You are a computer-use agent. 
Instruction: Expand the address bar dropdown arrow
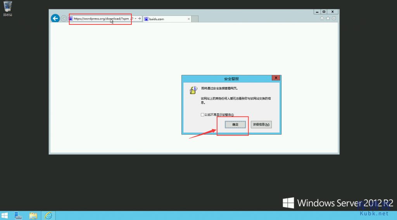[135, 19]
